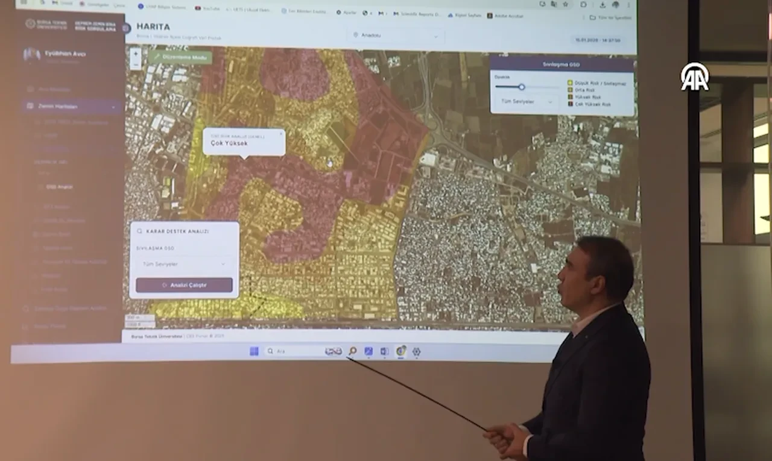Click the Windows Start icon in taskbar
The image size is (772, 461).
[254, 351]
